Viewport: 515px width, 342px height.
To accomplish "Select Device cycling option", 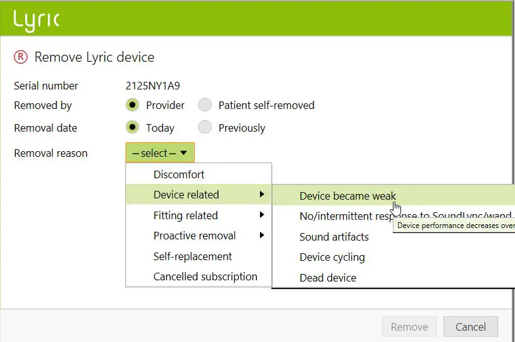I will (393, 257).
